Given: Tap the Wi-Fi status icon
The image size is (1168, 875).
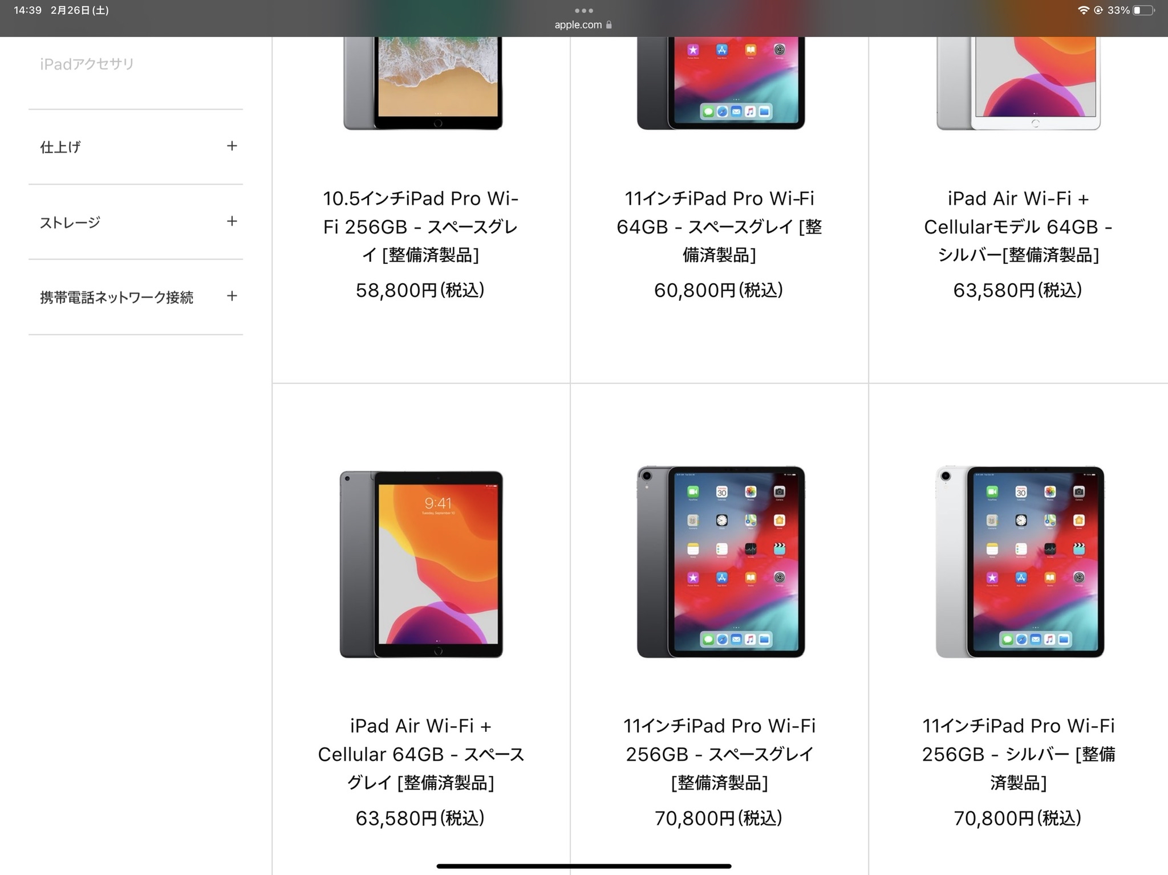Looking at the screenshot, I should pyautogui.click(x=1083, y=10).
